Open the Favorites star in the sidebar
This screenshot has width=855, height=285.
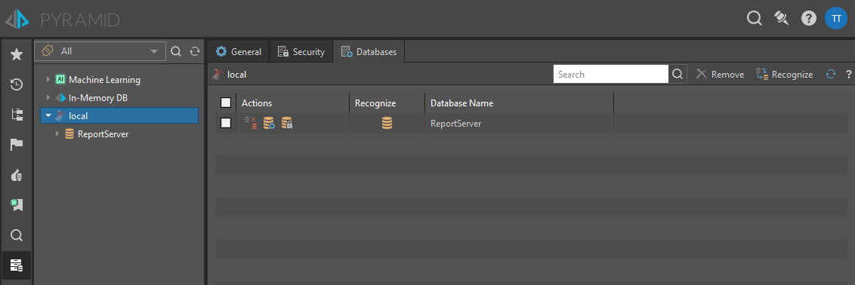point(17,54)
